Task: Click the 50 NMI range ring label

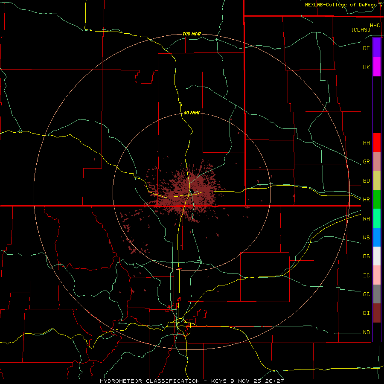Action: tap(192, 113)
